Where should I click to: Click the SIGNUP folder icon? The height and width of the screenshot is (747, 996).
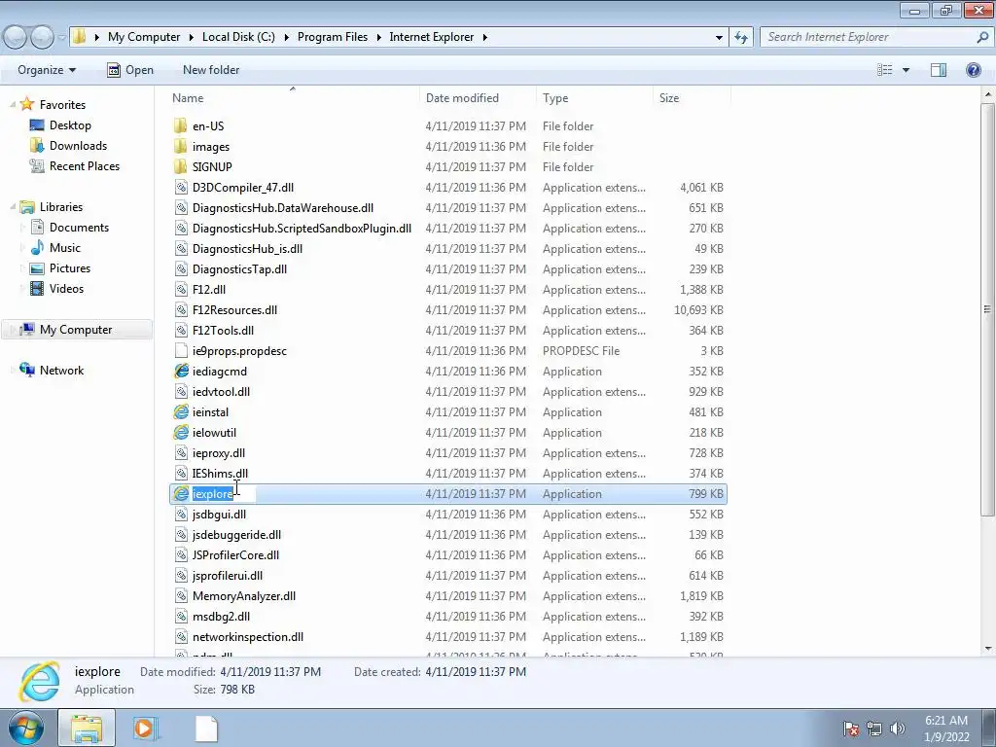(180, 166)
